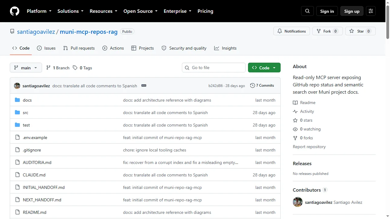The width and height of the screenshot is (390, 219).
Task: Expand the Enterprise menu
Action: click(177, 11)
